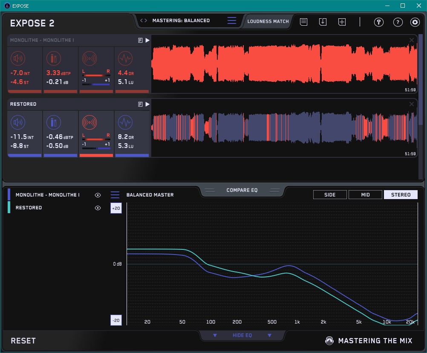The image size is (427, 353).
Task: Click the Reset button
Action: [x=23, y=341]
